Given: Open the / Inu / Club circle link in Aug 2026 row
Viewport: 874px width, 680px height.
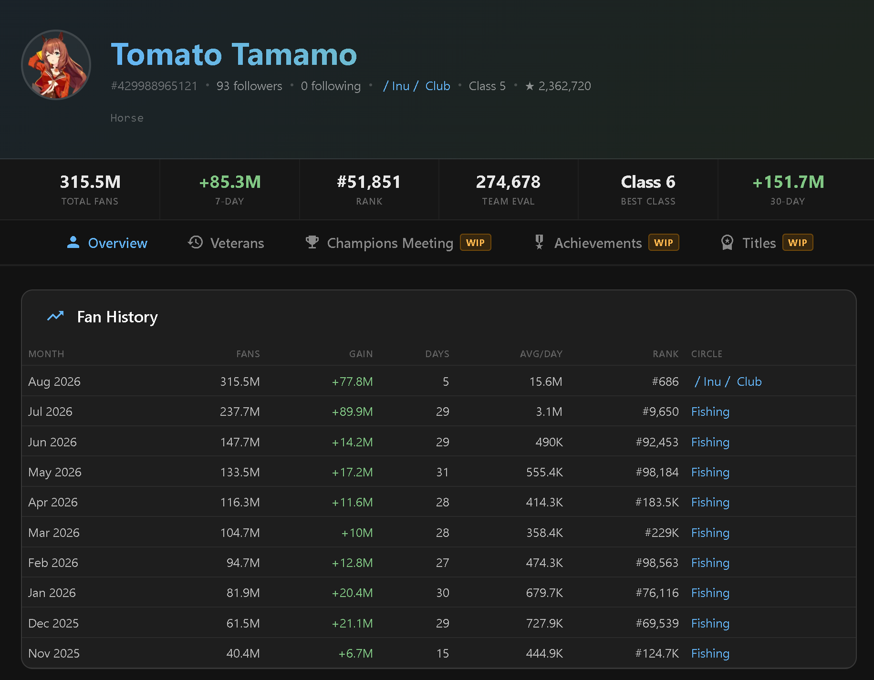Looking at the screenshot, I should pos(728,381).
